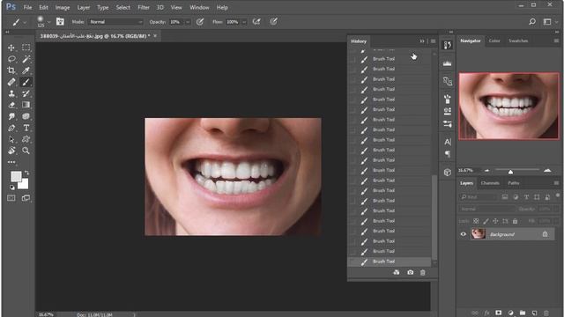Reset default foreground and background colors

coord(11,188)
